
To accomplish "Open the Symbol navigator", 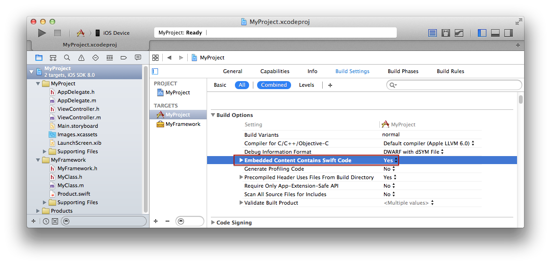I will point(53,58).
